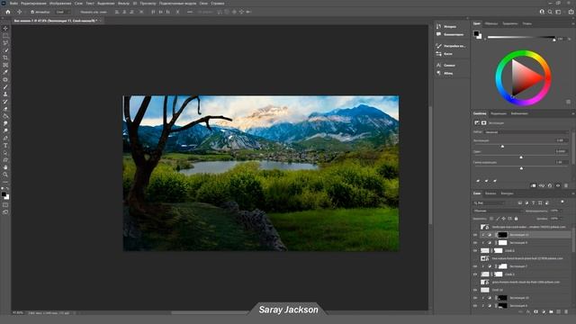Click reset adjustment icon in Properties panel

pyautogui.click(x=550, y=185)
